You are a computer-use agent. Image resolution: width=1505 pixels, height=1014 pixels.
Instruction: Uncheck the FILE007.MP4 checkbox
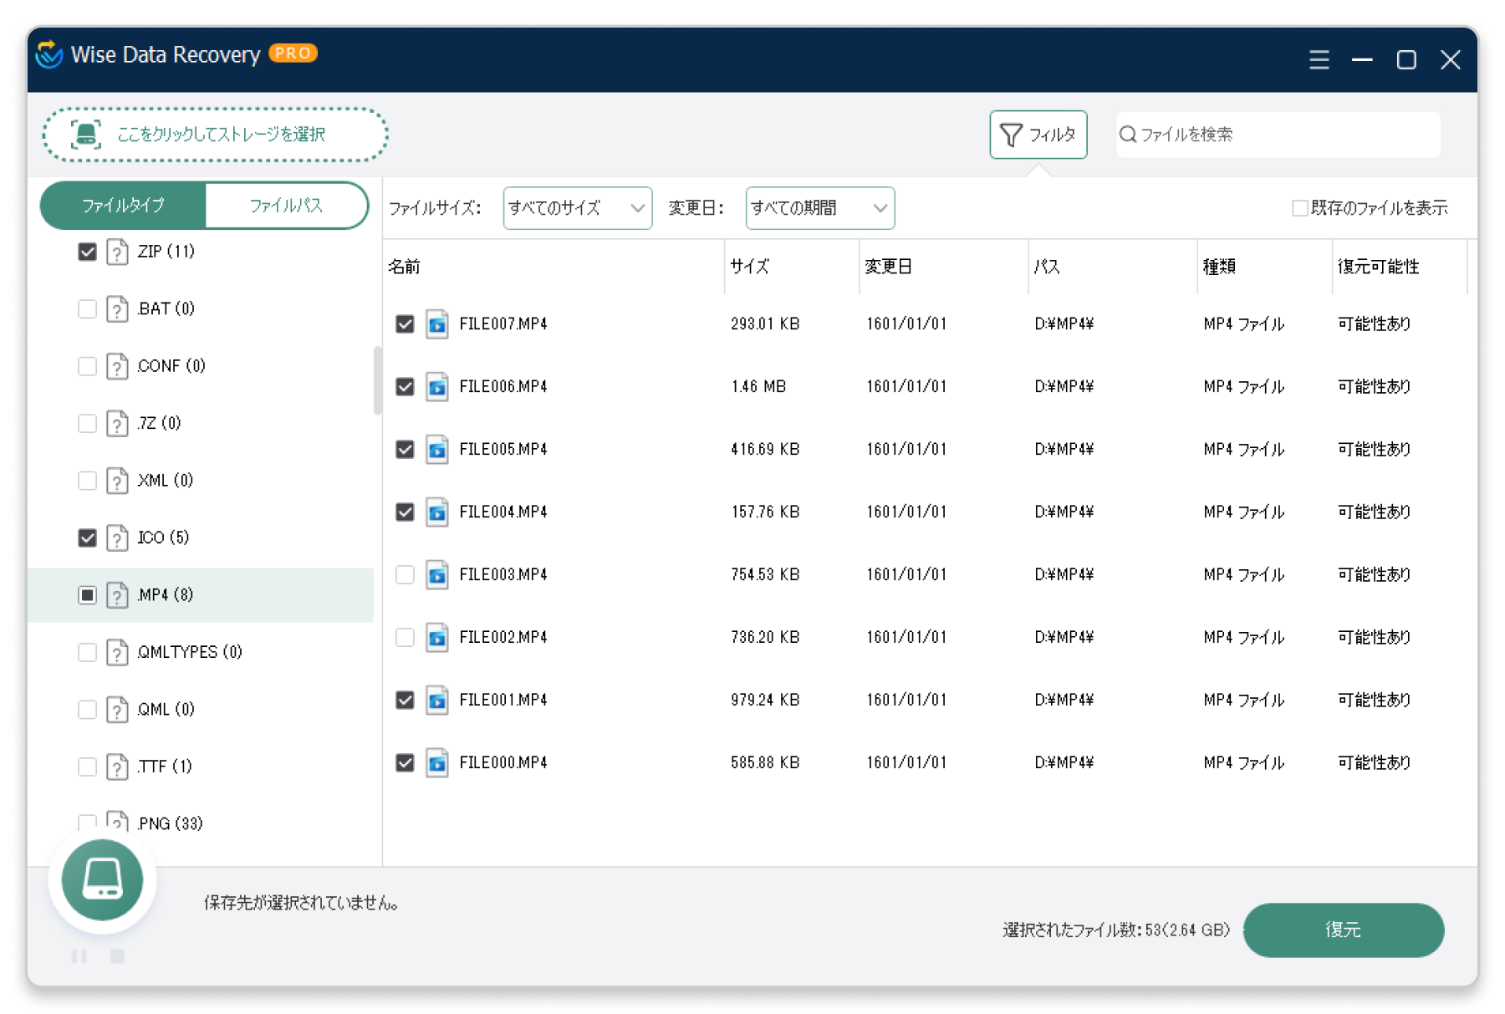pos(405,324)
